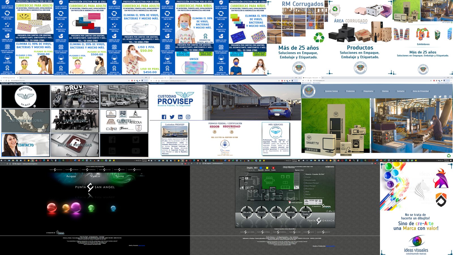The width and height of the screenshot is (453, 255).
Task: Click Instagram icon on Custodias PROVISEP page
Action: pos(188,117)
